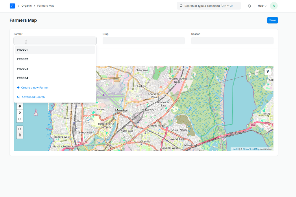This screenshot has width=296, height=197.
Task: Click the locate pin button on map
Action: (x=268, y=71)
